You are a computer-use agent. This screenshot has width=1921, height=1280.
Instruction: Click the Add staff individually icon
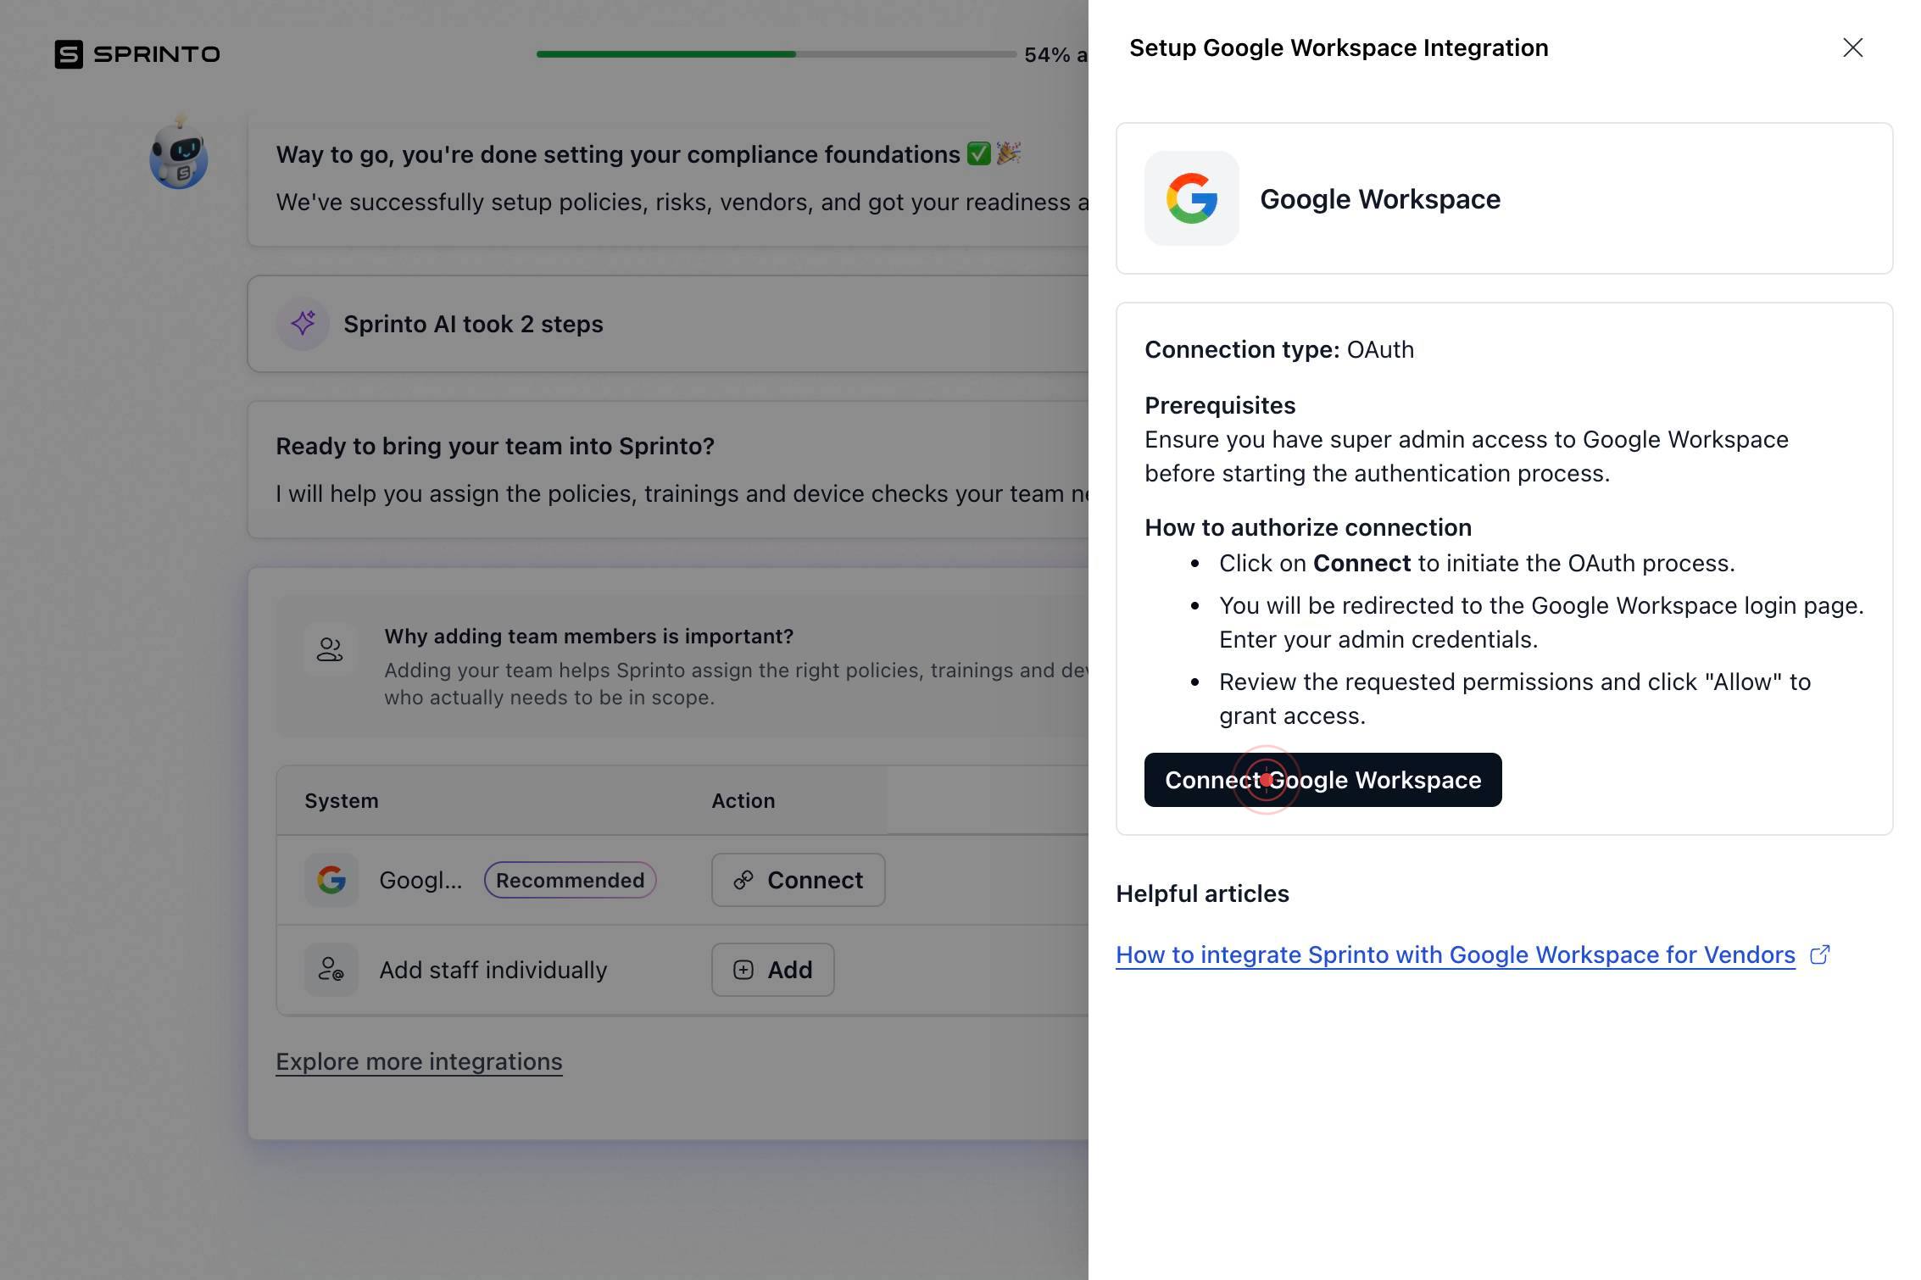pyautogui.click(x=331, y=970)
